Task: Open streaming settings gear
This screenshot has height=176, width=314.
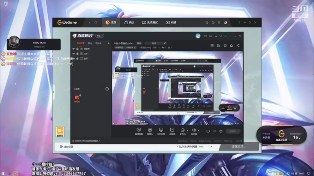Action: pyautogui.click(x=221, y=131)
